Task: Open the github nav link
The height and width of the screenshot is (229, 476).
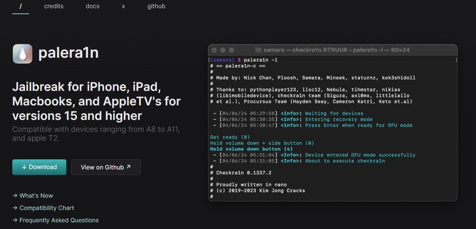Action: tap(156, 6)
